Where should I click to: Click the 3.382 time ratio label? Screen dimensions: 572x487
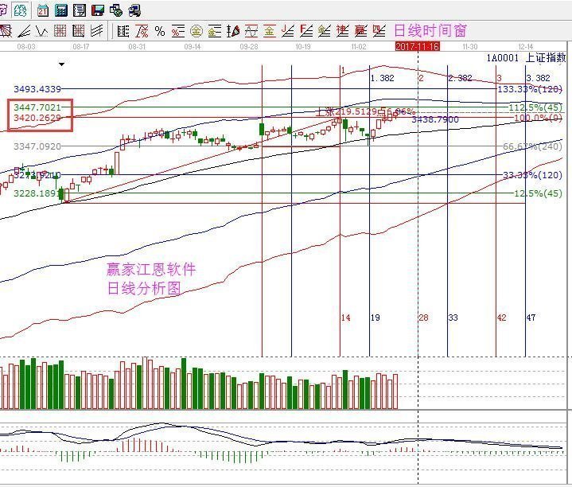point(538,78)
